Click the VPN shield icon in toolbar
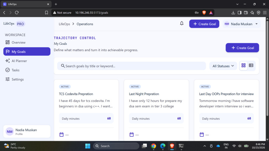Viewport: 269px width, 151px height. tap(259, 13)
